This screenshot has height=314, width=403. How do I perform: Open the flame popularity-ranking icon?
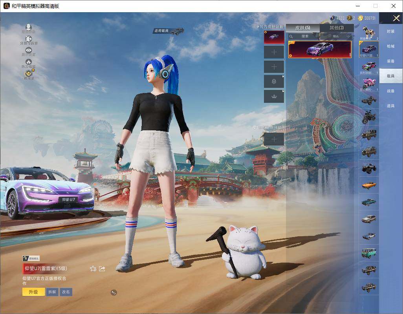tap(29, 62)
